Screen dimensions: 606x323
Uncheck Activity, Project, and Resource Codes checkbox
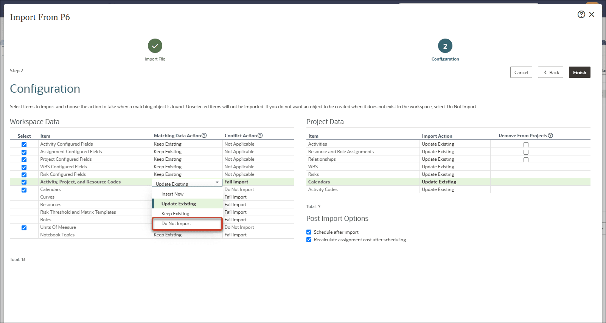tap(24, 182)
